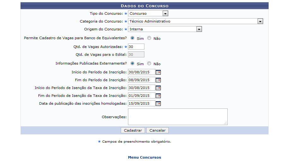The height and width of the screenshot is (163, 291).
Task: Select Sim for Informações Publicadas Externamente
Action: 132,63
